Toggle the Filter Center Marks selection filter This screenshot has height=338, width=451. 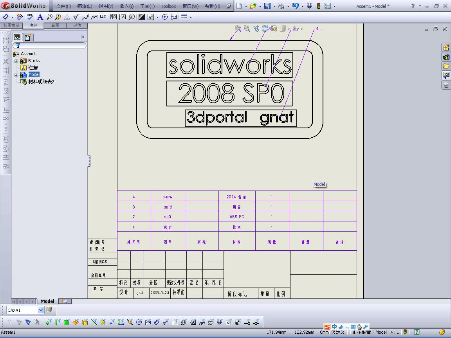click(139, 322)
